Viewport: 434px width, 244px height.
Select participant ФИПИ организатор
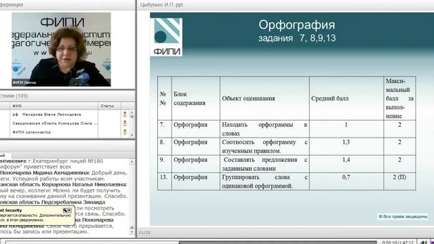pos(32,132)
